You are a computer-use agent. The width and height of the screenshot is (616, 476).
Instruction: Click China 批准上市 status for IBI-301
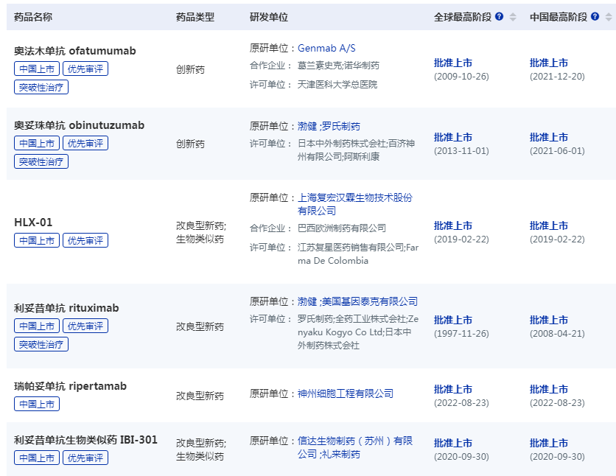click(x=550, y=444)
